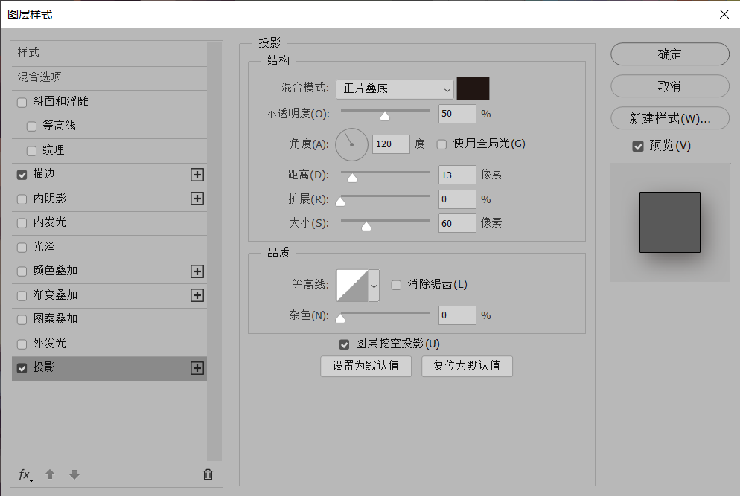This screenshot has width=740, height=496.
Task: Click inside the 距离 value field
Action: tap(456, 175)
